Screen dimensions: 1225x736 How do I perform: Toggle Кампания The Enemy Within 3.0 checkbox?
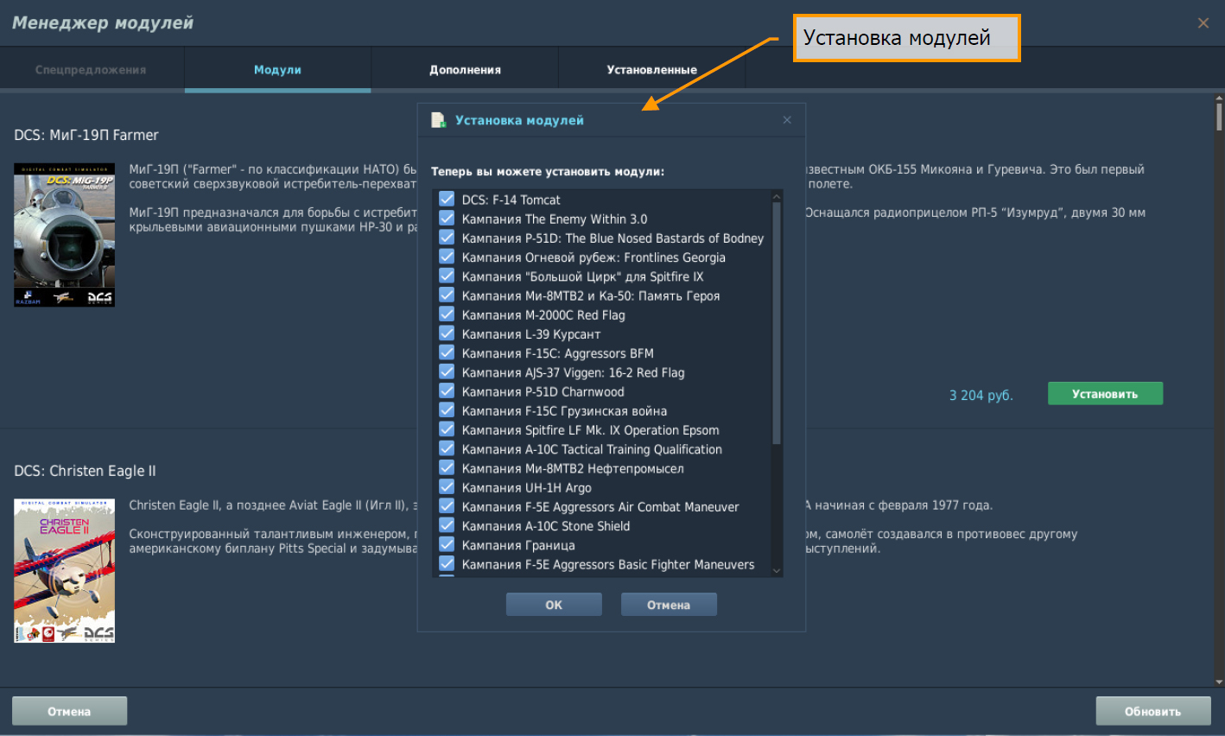pyautogui.click(x=447, y=219)
